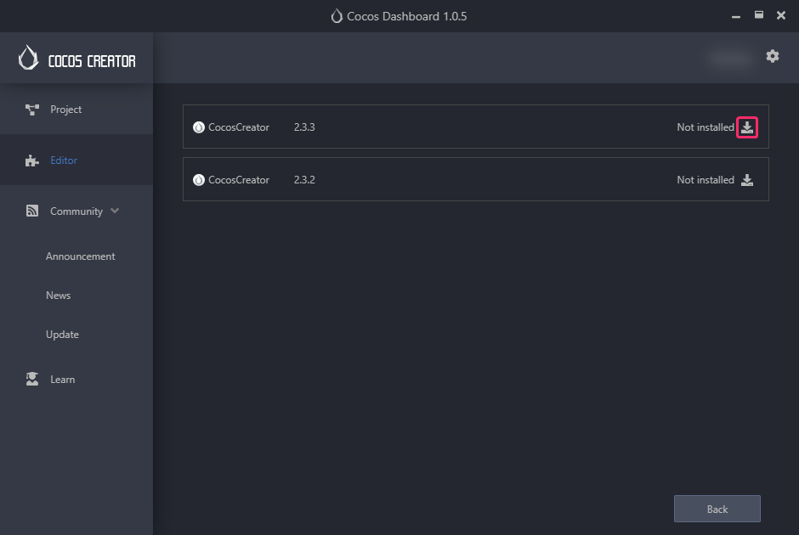Click the 'CocosCreator' name beside version 2.3.3

click(x=239, y=127)
